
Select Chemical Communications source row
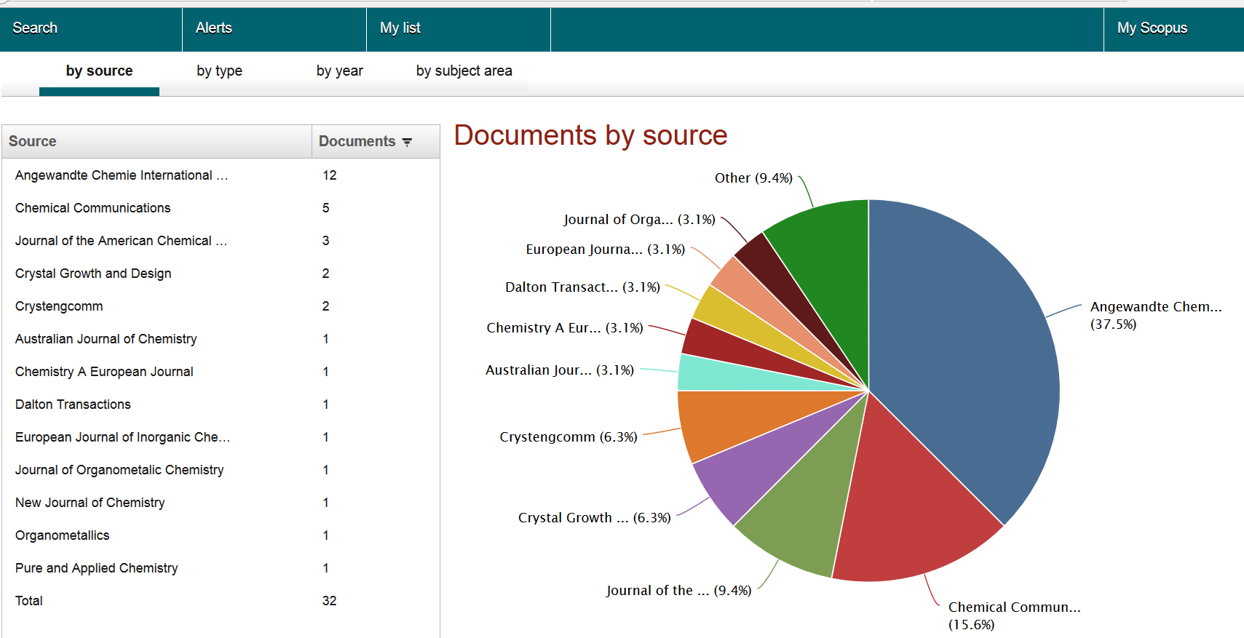point(221,208)
